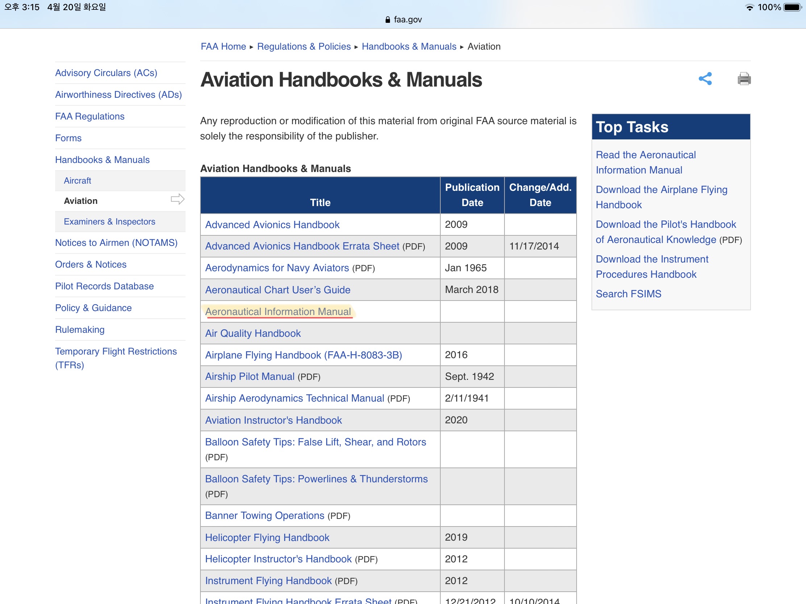Viewport: 806px width, 604px height.
Task: Open Instrument Flying Handbook PDF
Action: (268, 581)
